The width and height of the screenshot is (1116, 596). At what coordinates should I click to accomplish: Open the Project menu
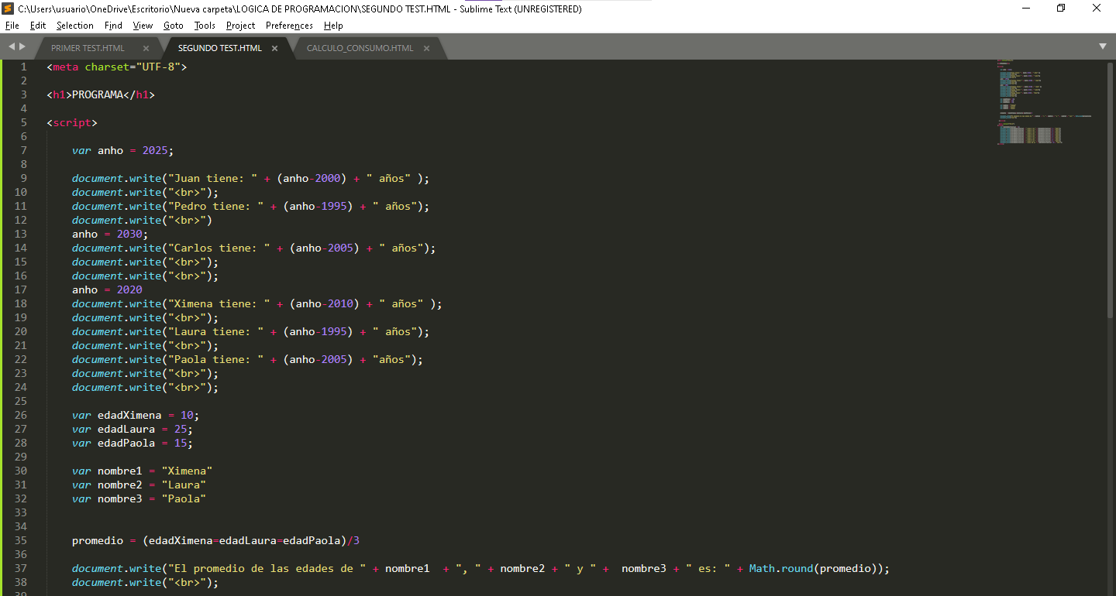pos(240,26)
